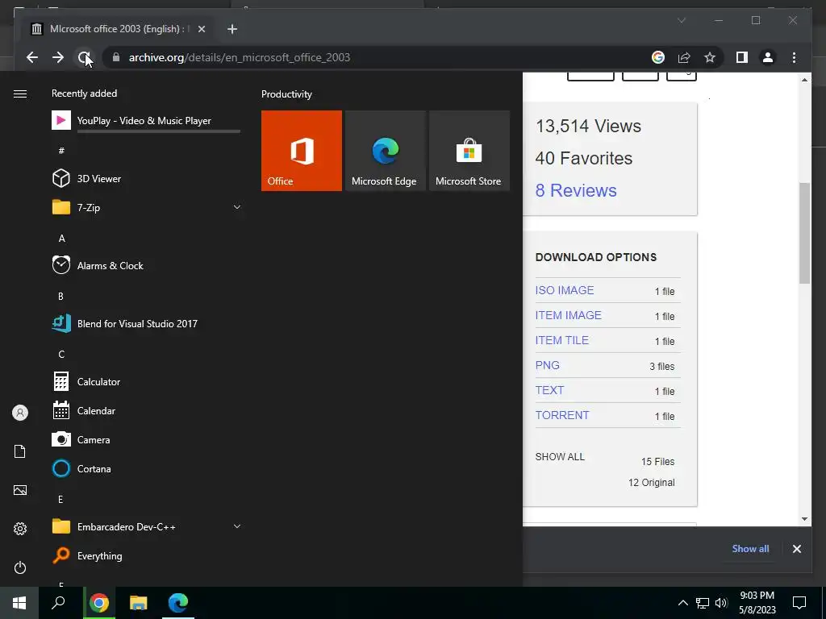This screenshot has width=826, height=619.
Task: Launch the Everything search app
Action: click(x=147, y=556)
